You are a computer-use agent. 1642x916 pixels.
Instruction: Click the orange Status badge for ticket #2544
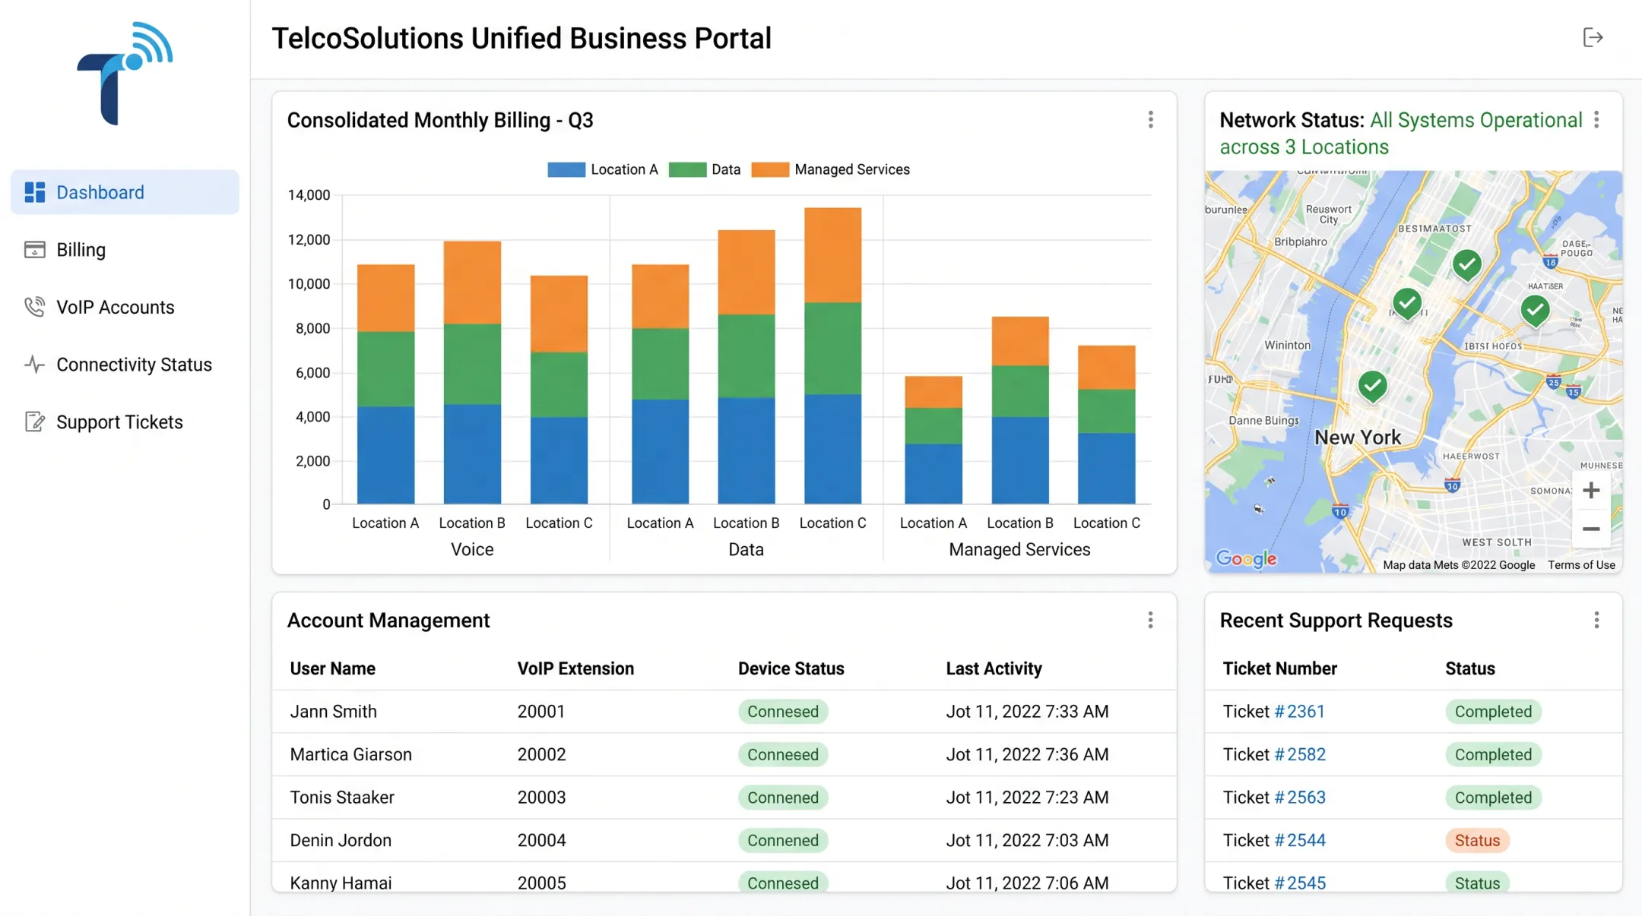[1477, 840]
